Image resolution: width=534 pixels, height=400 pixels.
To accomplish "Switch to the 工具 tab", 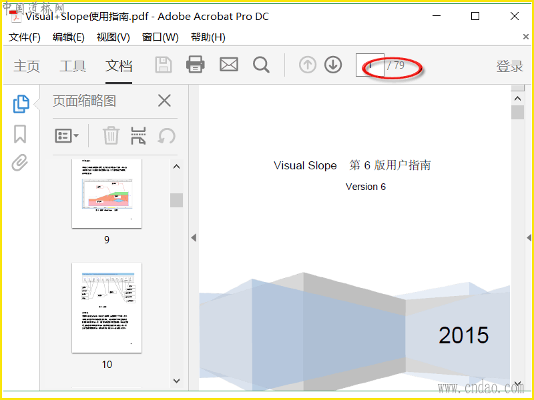I will pyautogui.click(x=73, y=65).
